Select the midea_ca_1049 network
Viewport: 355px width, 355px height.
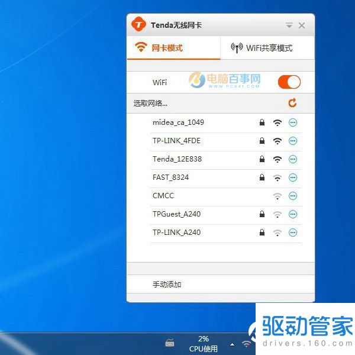[226, 123]
